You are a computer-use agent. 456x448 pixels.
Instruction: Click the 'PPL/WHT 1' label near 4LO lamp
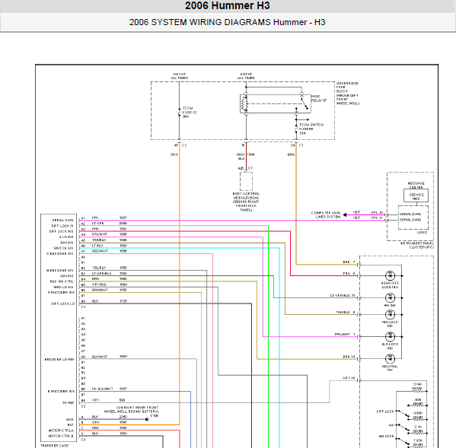point(345,335)
